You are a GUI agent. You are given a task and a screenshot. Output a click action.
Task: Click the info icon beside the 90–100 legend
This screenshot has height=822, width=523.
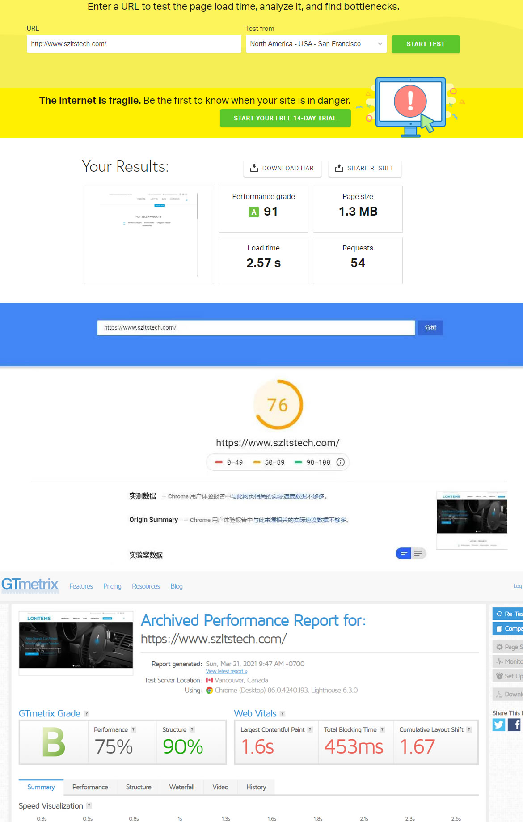tap(341, 462)
